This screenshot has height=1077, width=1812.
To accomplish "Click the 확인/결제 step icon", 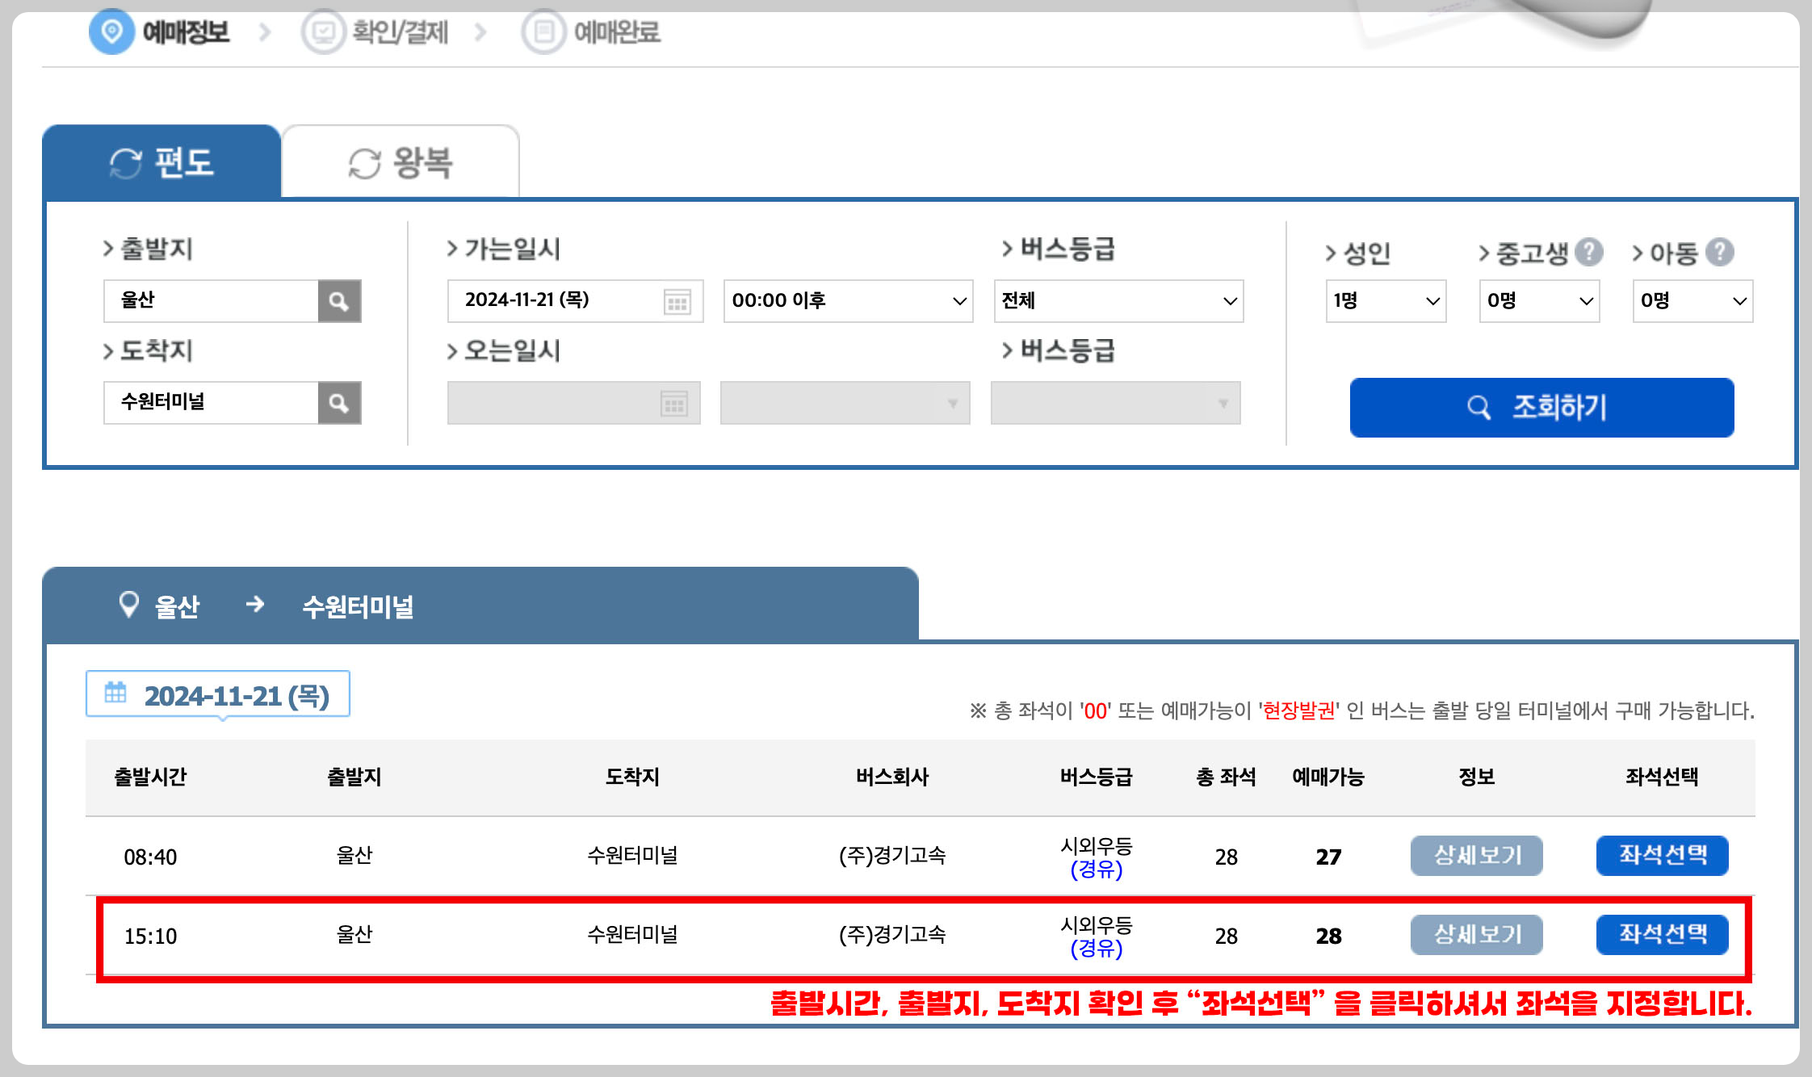I will (x=323, y=32).
